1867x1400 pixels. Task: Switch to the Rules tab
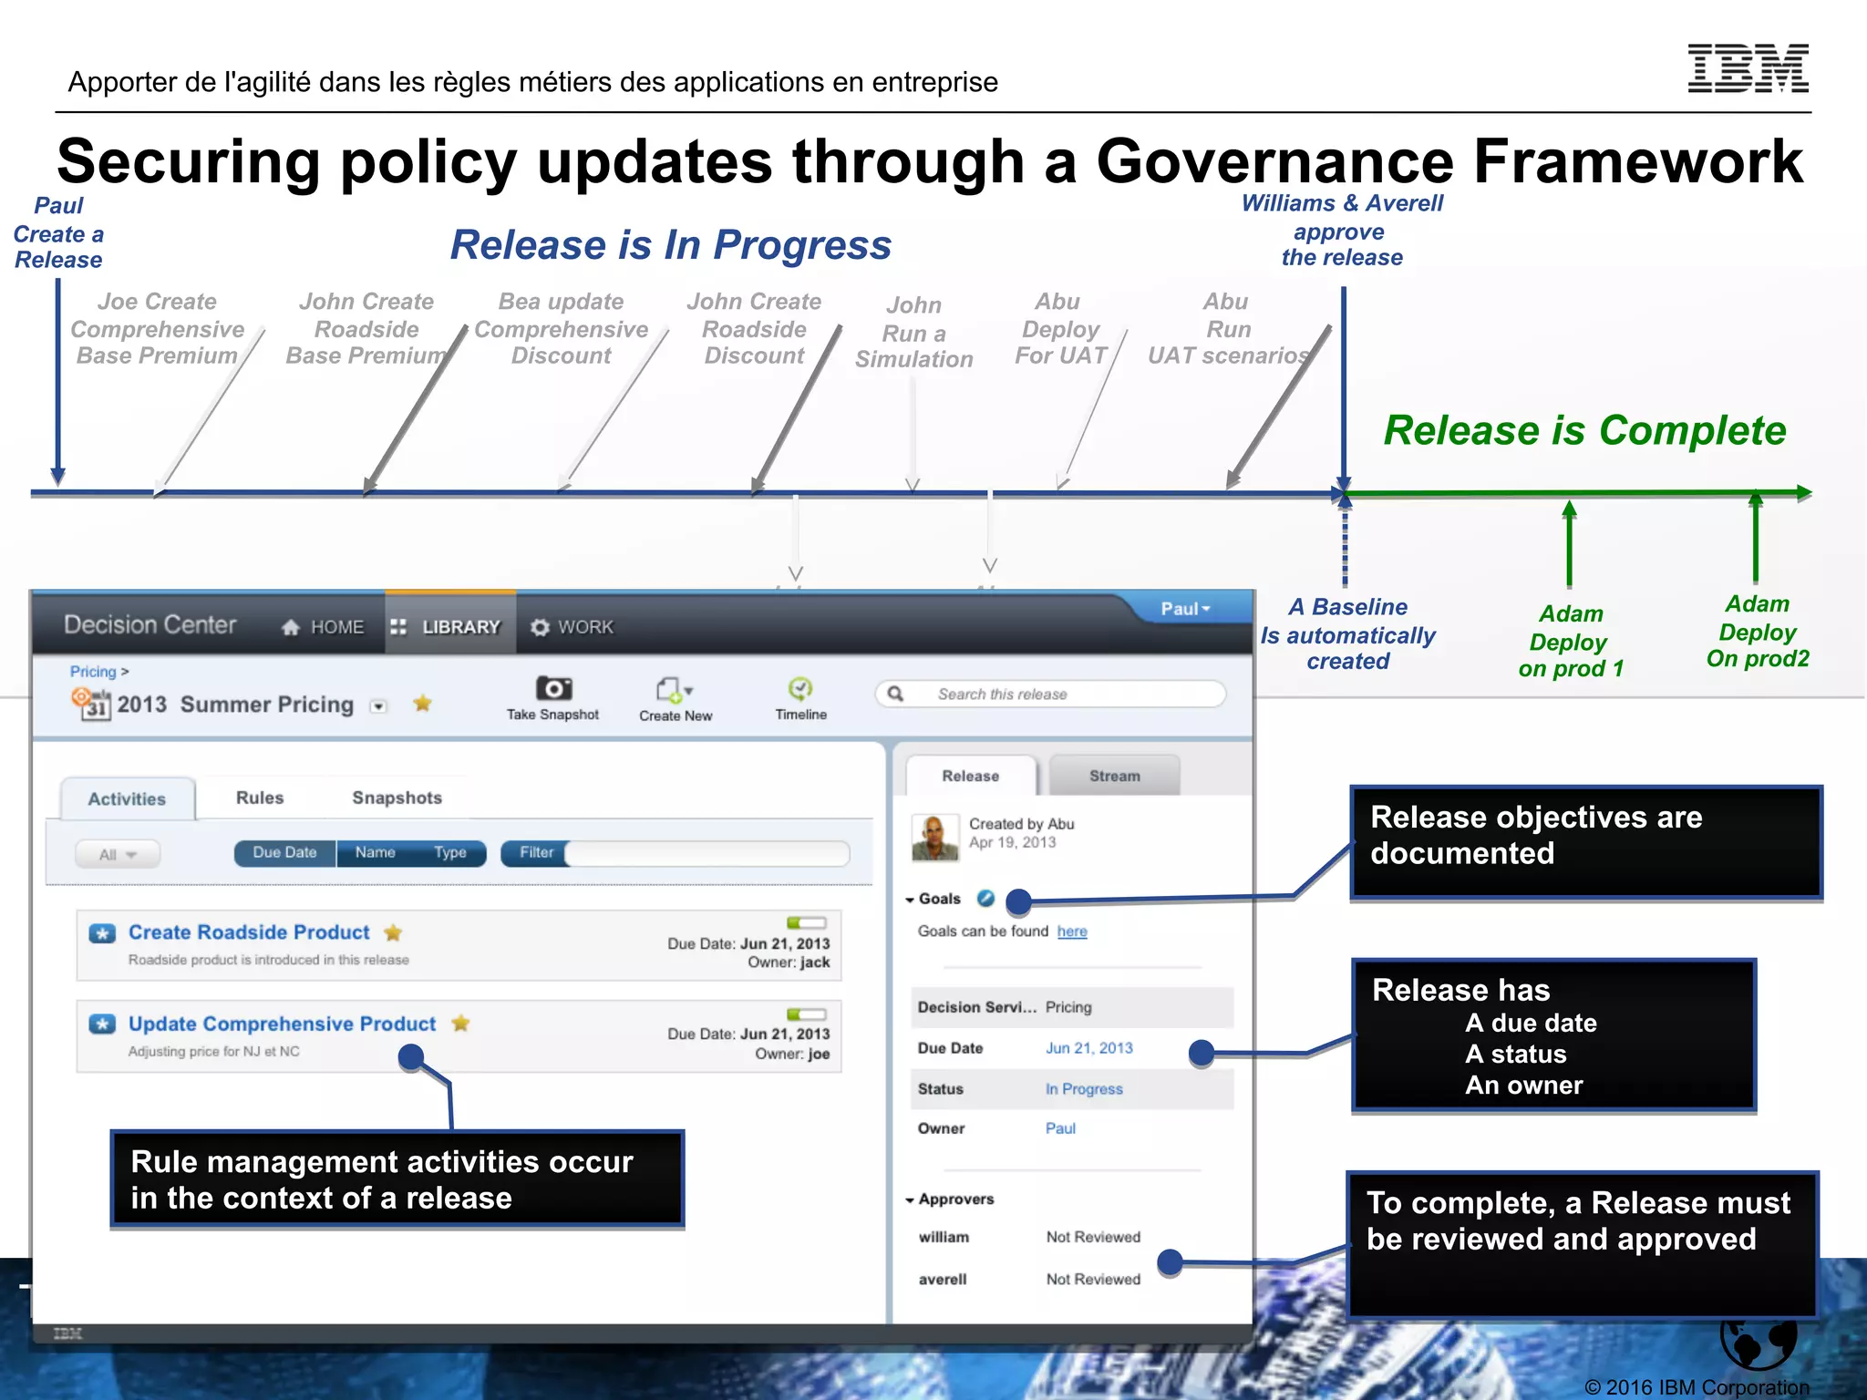[x=260, y=798]
